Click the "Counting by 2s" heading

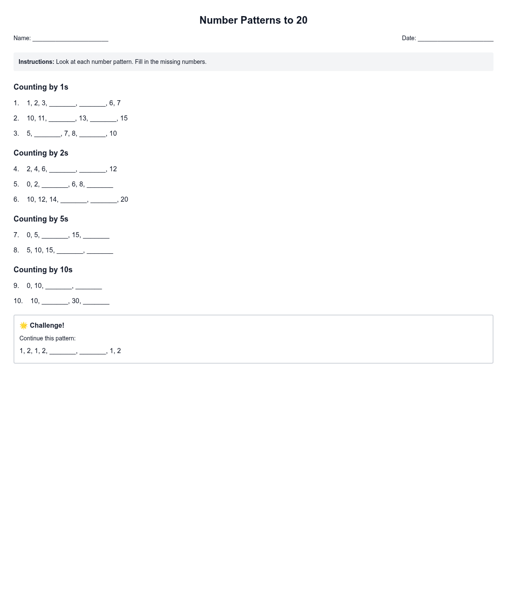coord(41,153)
